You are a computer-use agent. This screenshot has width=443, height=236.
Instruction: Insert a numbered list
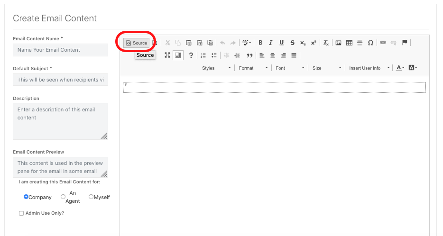pos(203,55)
